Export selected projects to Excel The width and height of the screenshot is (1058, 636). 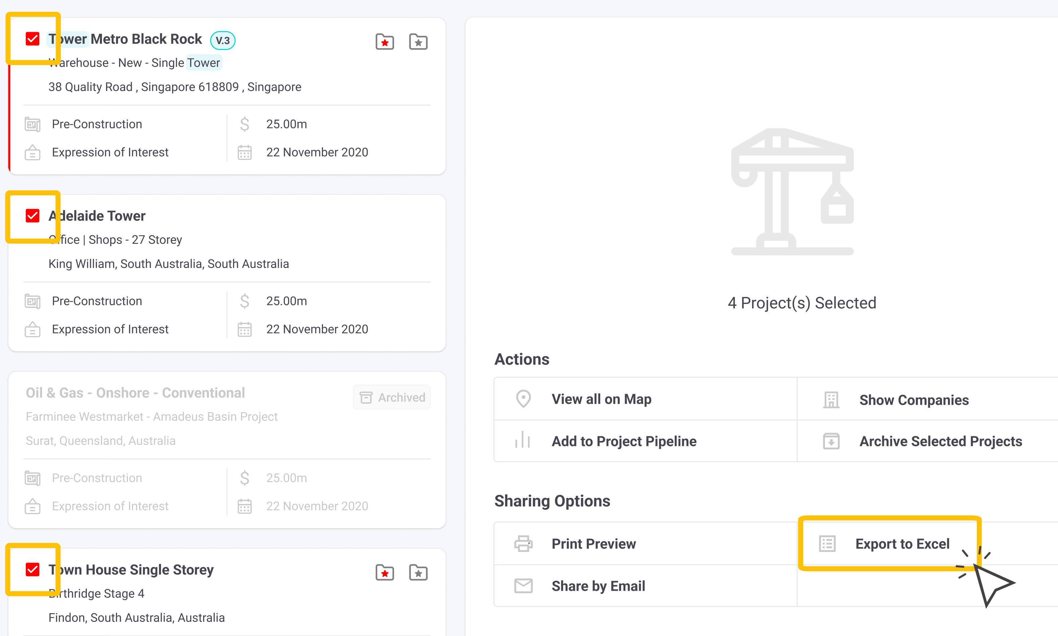pos(902,544)
